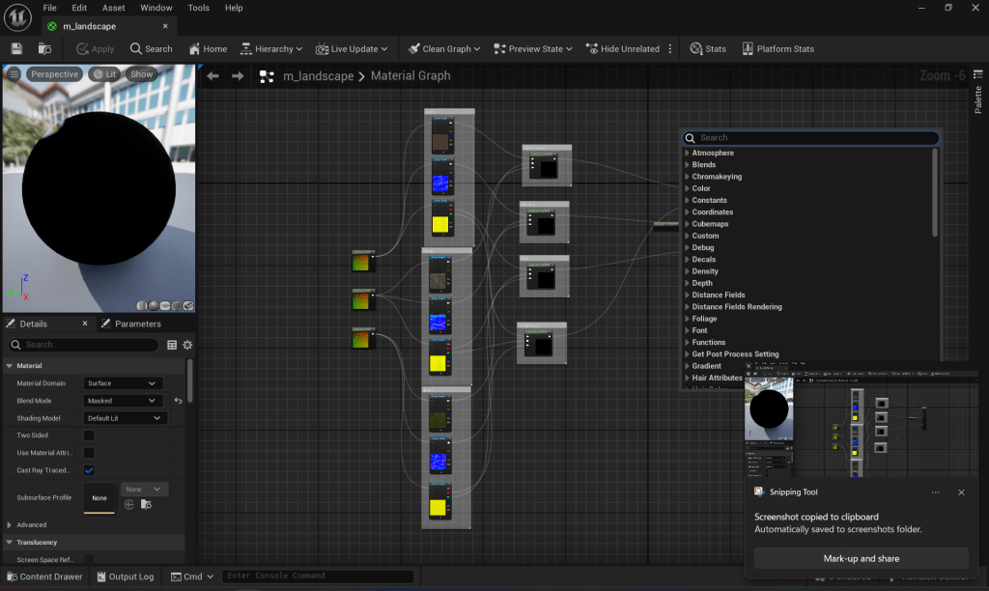989x591 pixels.
Task: Navigate back with the graph back arrow
Action: click(212, 76)
